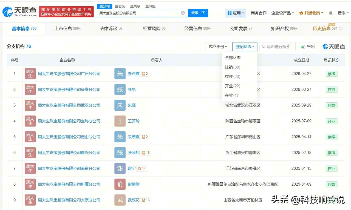Click help icon next to 历史信息
351x210 pixels.
(341, 29)
